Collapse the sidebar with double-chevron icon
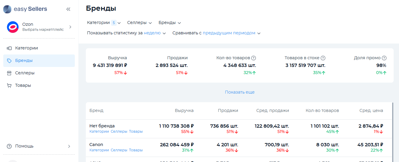 [68, 9]
